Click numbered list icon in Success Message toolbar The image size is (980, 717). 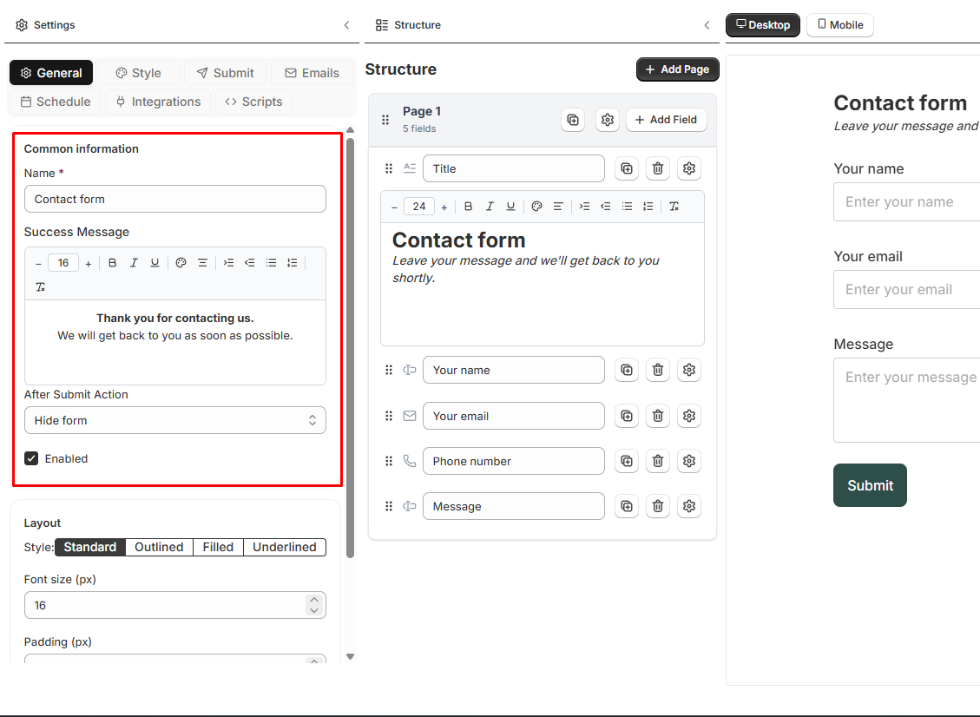[293, 262]
